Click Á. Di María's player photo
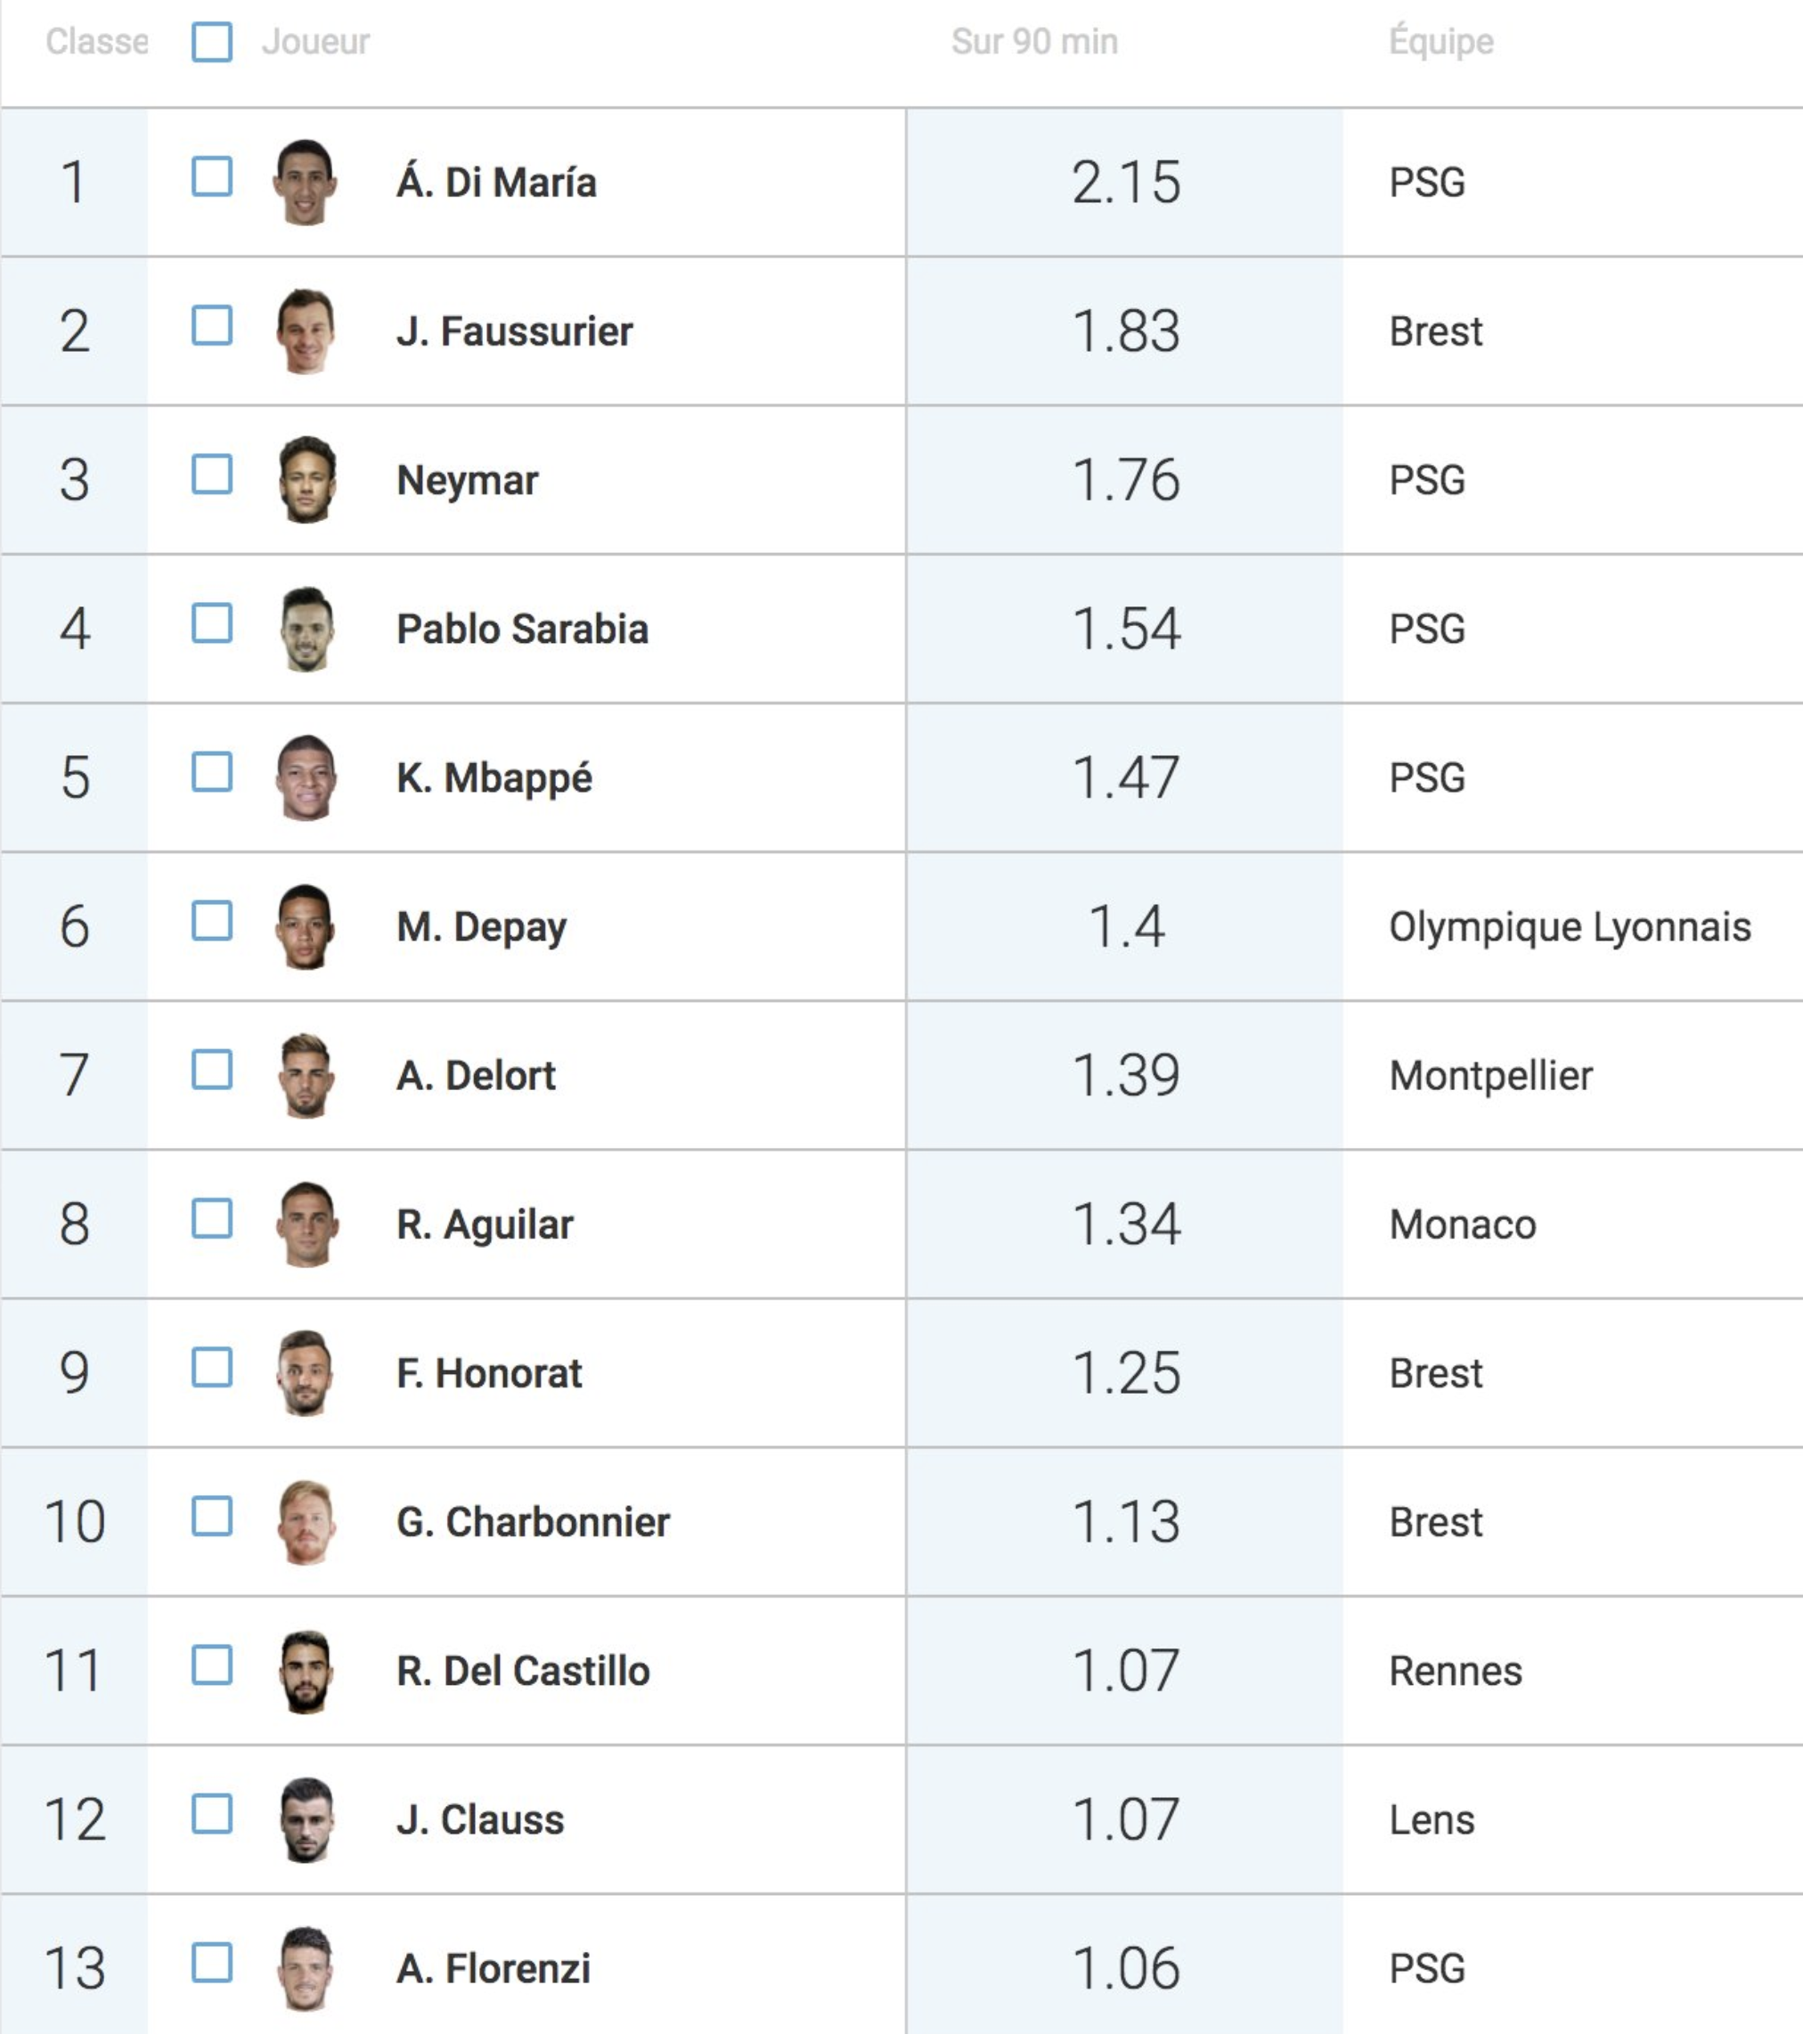This screenshot has height=2034, width=1803. [x=306, y=182]
